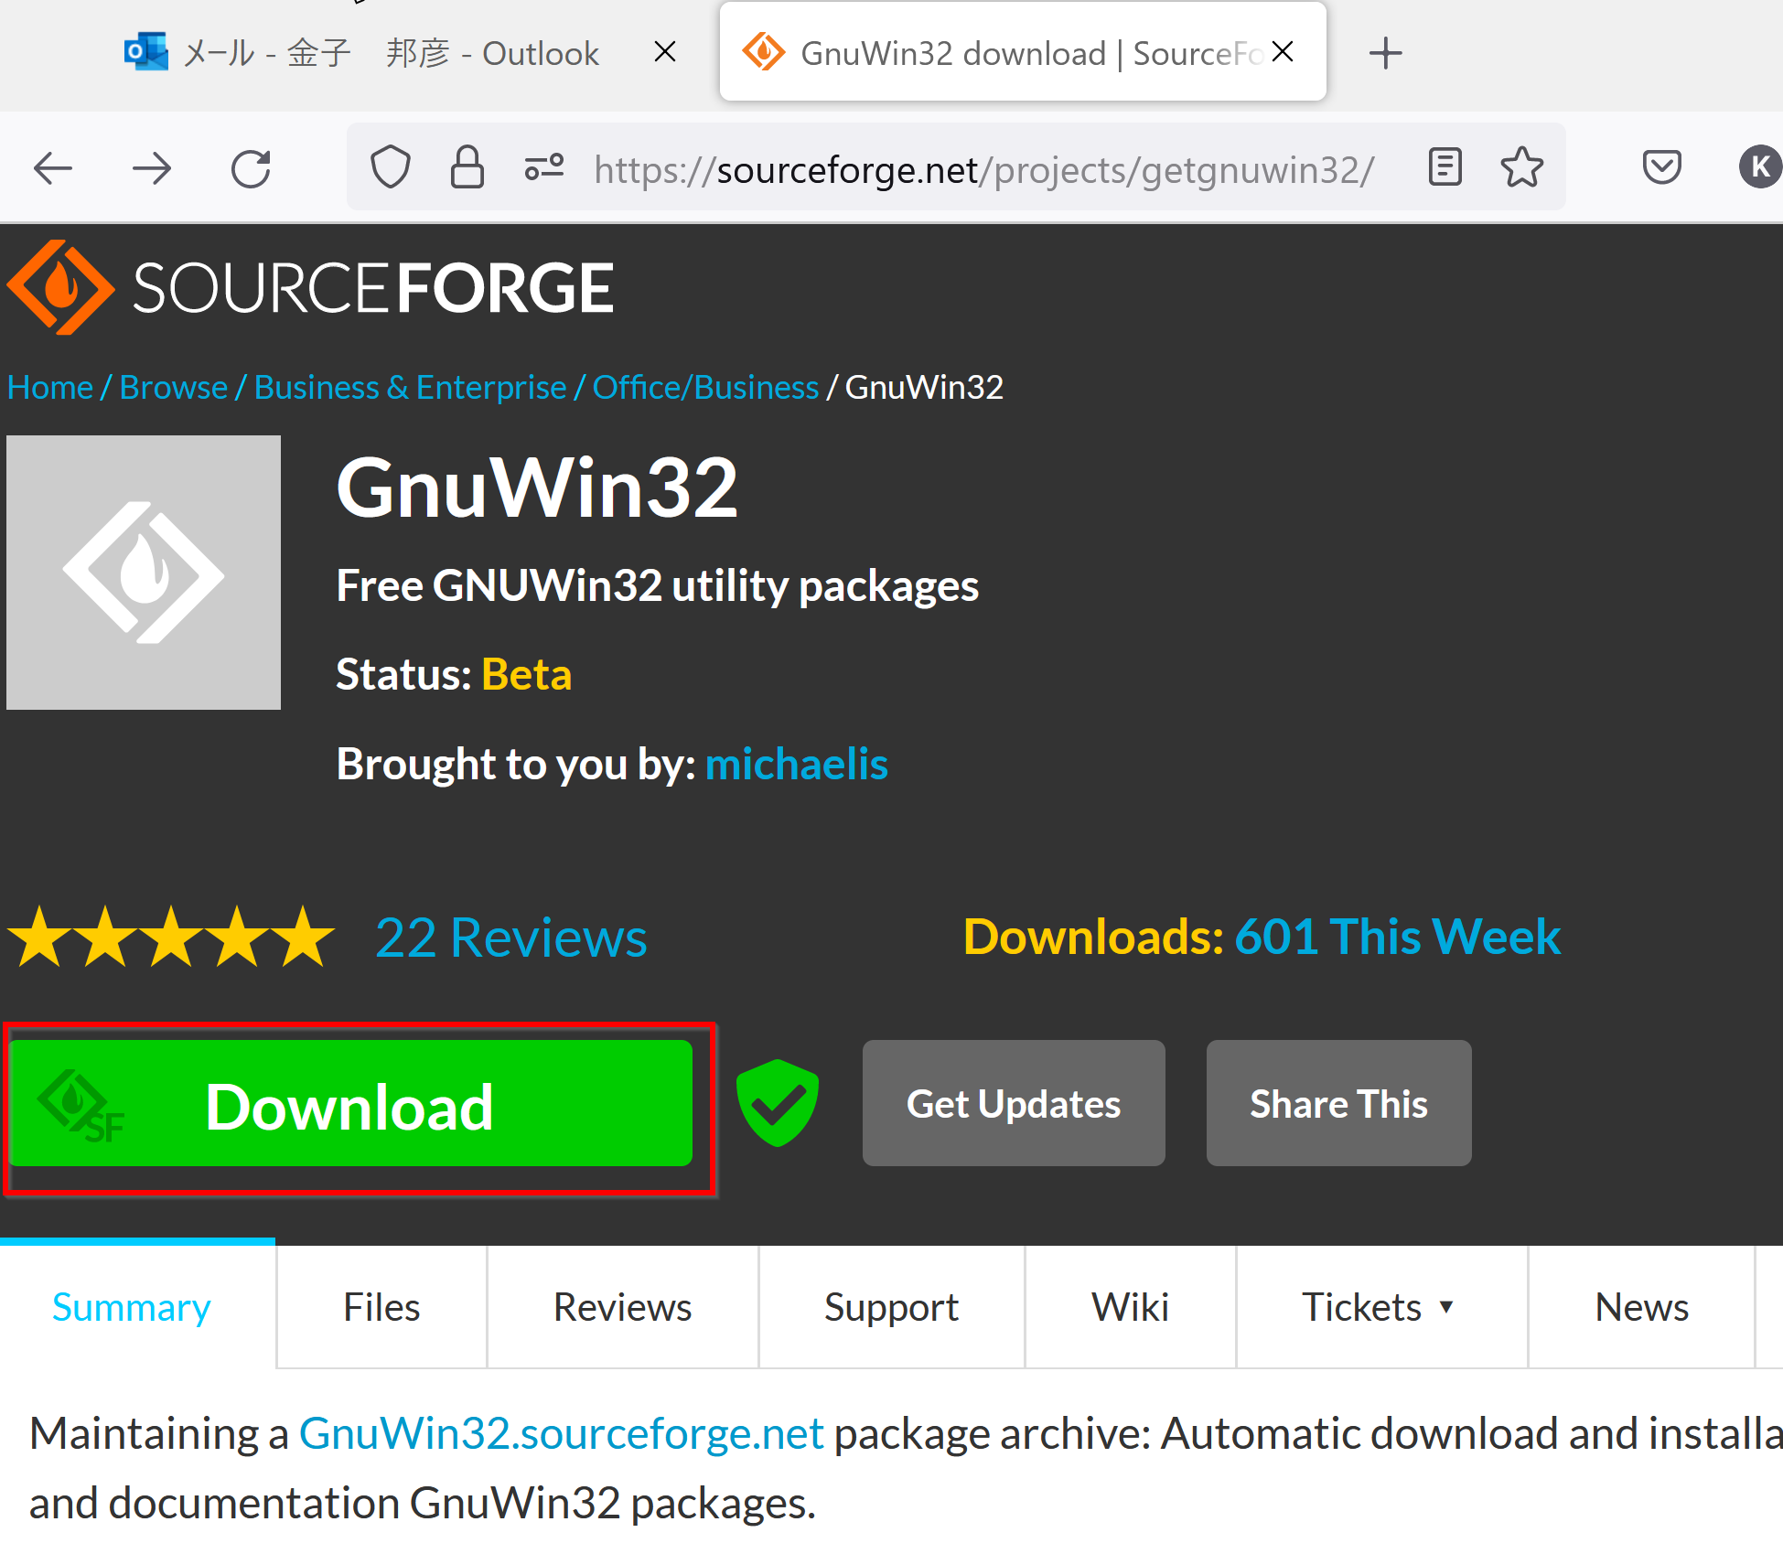
Task: Switch to the Outlook mail browser tab
Action: tap(366, 52)
